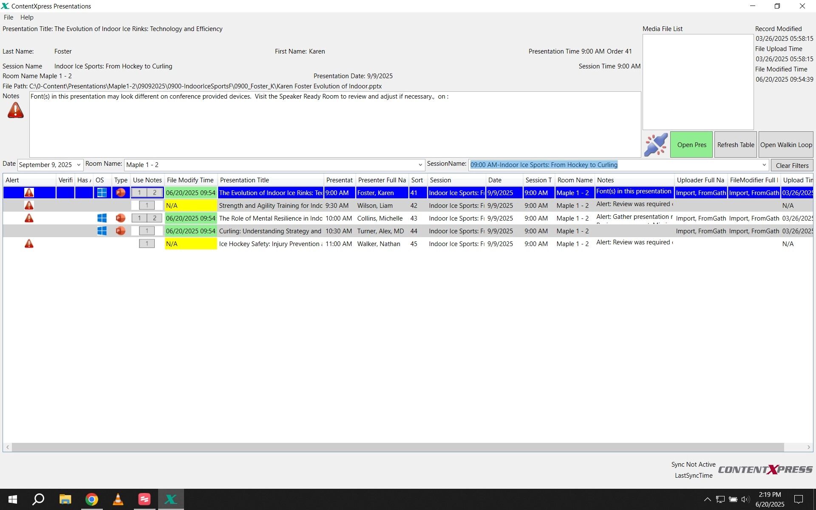The height and width of the screenshot is (510, 816).
Task: Click the sync connection plug icon
Action: coord(655,144)
